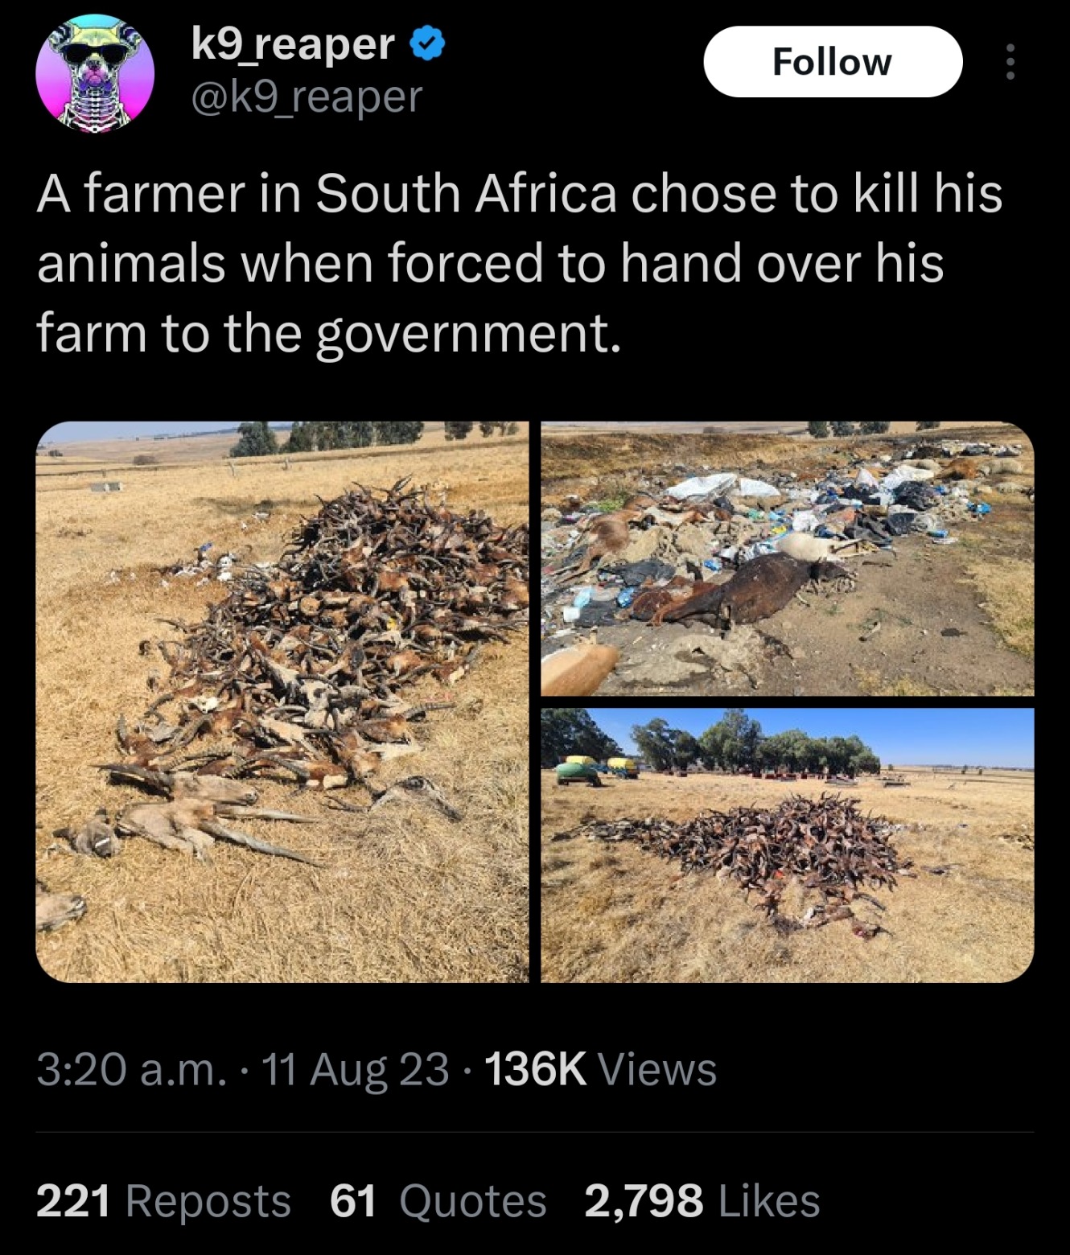Click the tweet text about South Africa farmer

click(519, 263)
